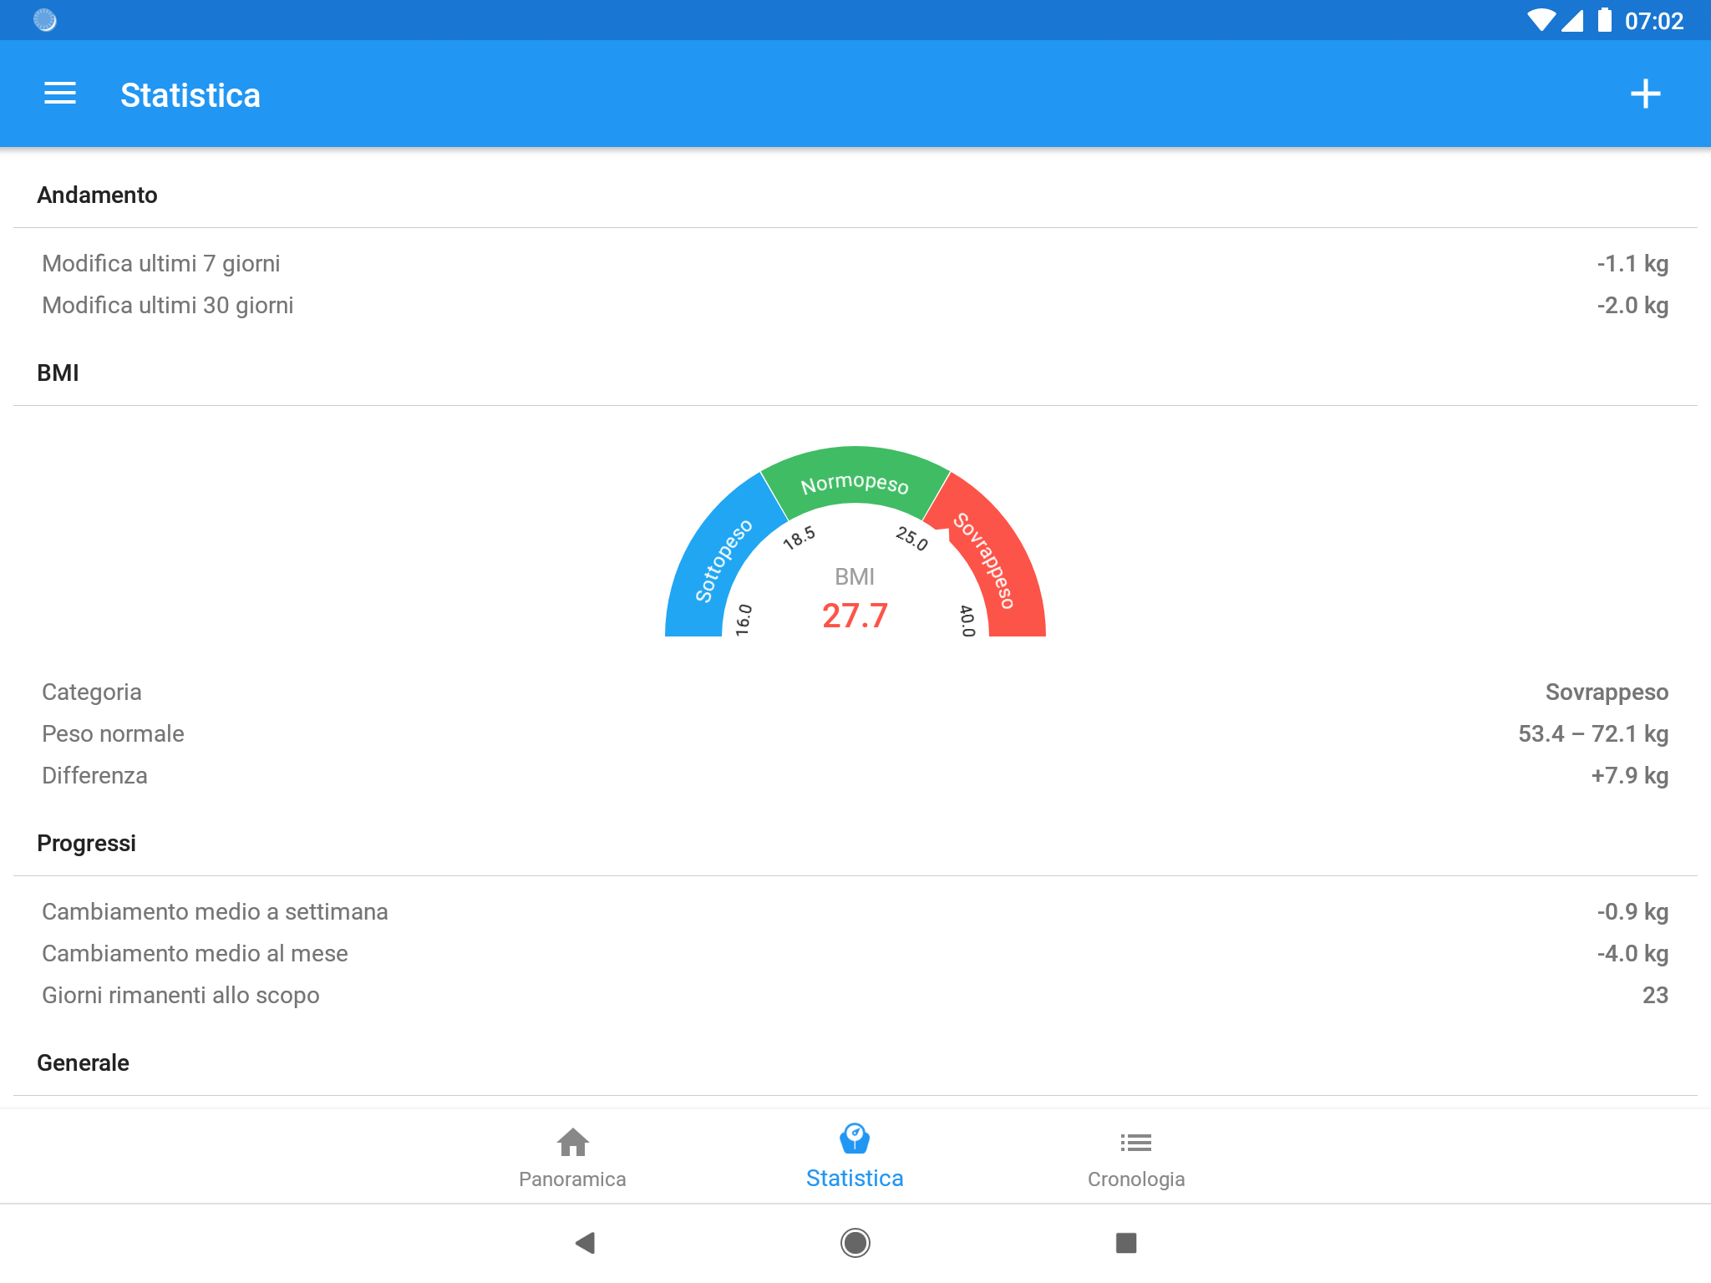Open the hamburger navigation menu
Screen dimensions: 1711x1283
click(x=59, y=94)
